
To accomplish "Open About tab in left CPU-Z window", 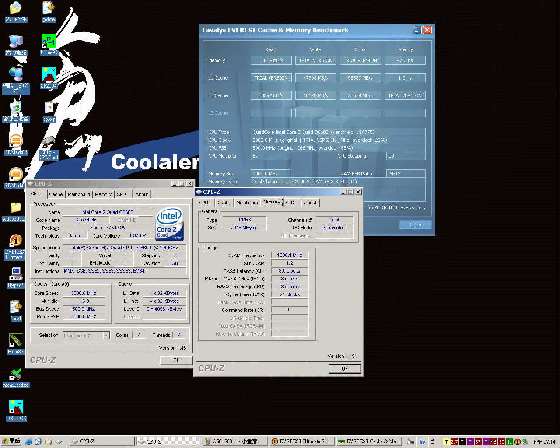I will (142, 194).
